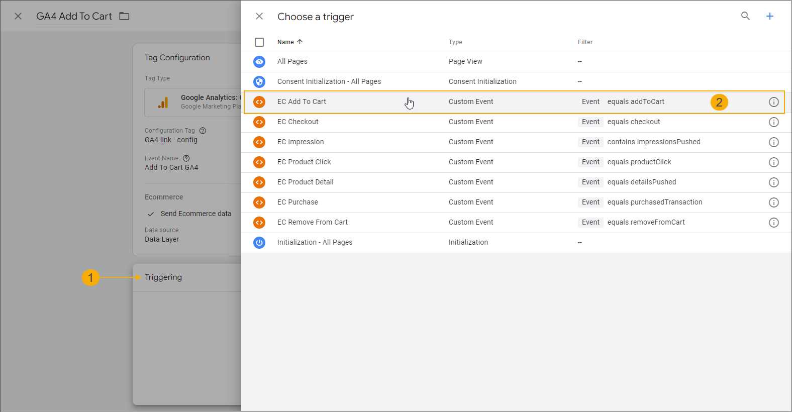Click the EC Product Detail trigger icon
This screenshot has height=412, width=792.
[259, 182]
